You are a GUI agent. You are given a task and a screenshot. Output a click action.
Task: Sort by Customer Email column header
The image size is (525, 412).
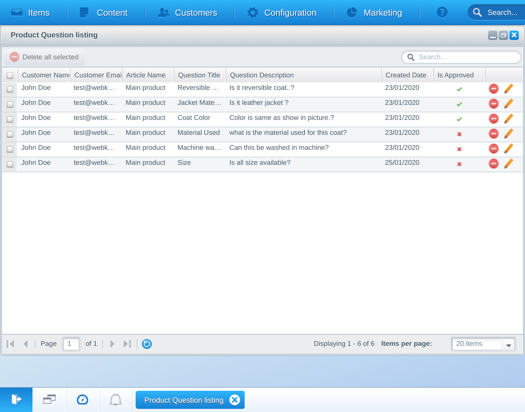point(96,75)
